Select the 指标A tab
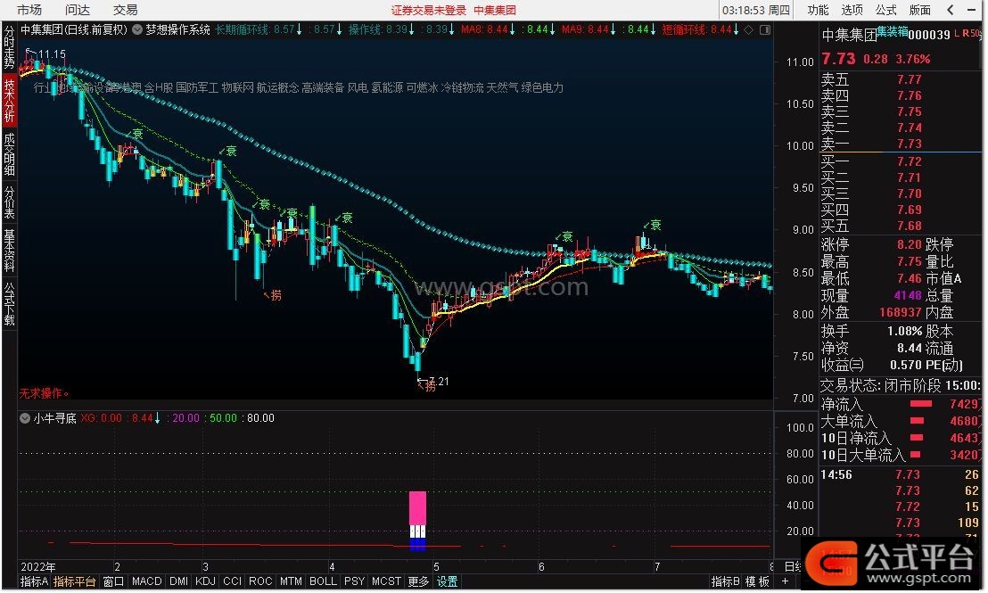 34,581
